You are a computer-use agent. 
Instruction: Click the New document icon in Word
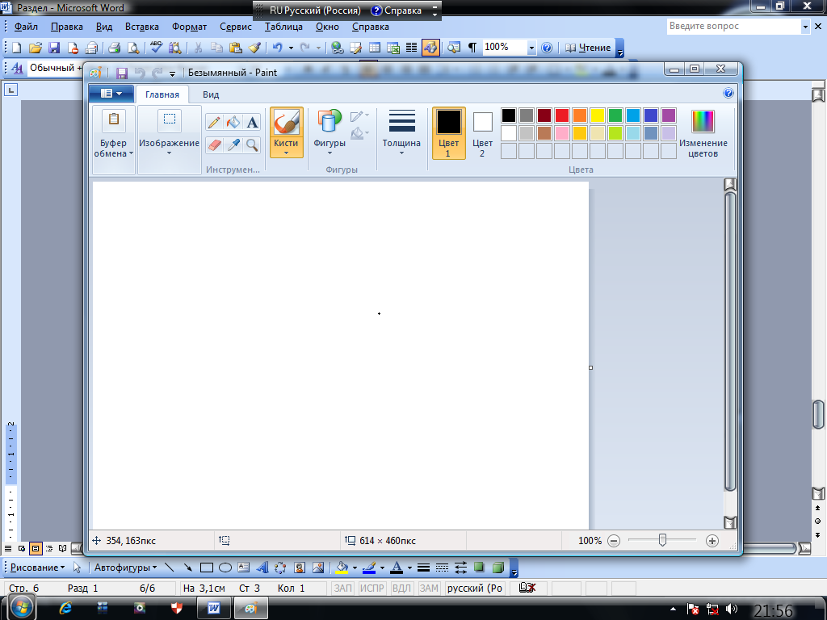[x=16, y=48]
